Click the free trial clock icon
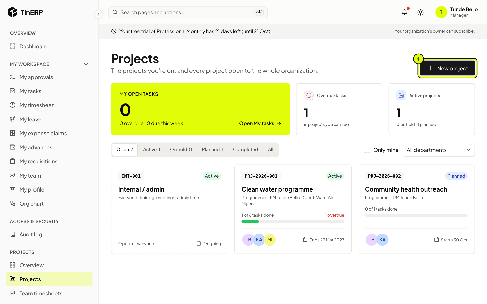Image resolution: width=487 pixels, height=304 pixels. click(x=114, y=31)
